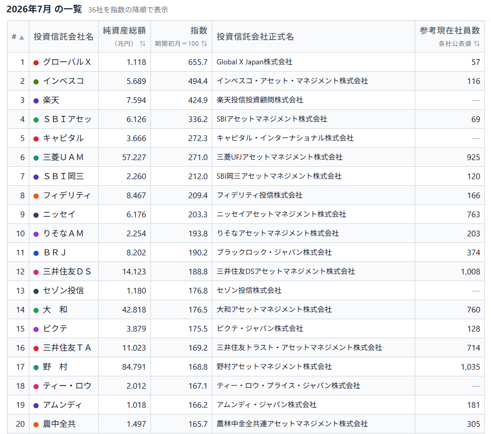This screenshot has width=491, height=434.
Task: Click the 三菱ＵＡＭ name cell
Action: point(64,157)
